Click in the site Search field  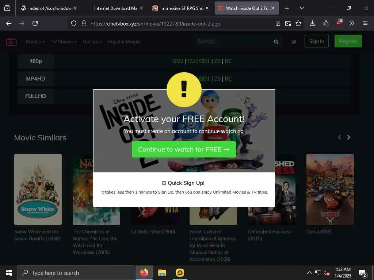[x=233, y=42]
